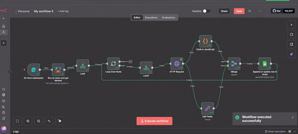Viewport: 298px width, 134px height.
Task: Select the On form submission node
Action: coord(34,70)
